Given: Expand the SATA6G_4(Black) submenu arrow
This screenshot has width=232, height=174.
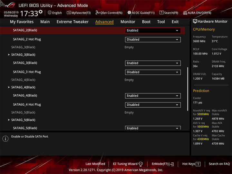Looking at the screenshot, I should click(x=9, y=87).
